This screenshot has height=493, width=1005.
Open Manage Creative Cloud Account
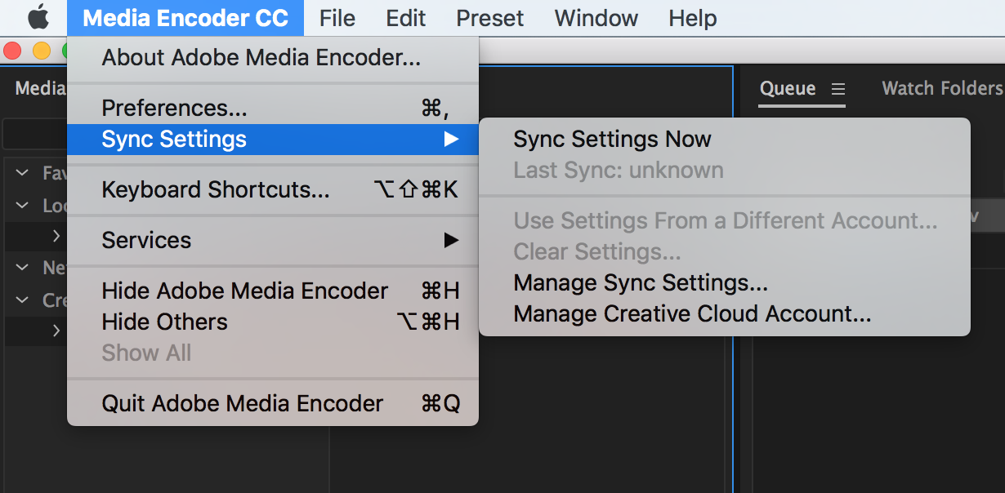[x=692, y=313]
